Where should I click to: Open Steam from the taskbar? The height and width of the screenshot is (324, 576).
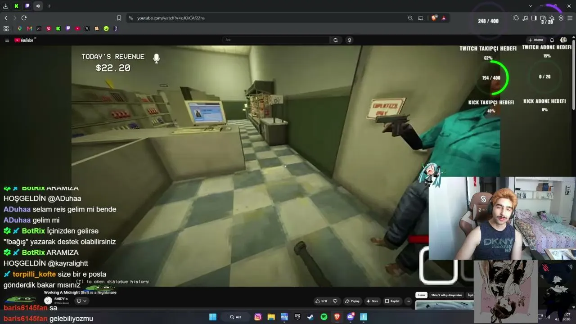(310, 317)
